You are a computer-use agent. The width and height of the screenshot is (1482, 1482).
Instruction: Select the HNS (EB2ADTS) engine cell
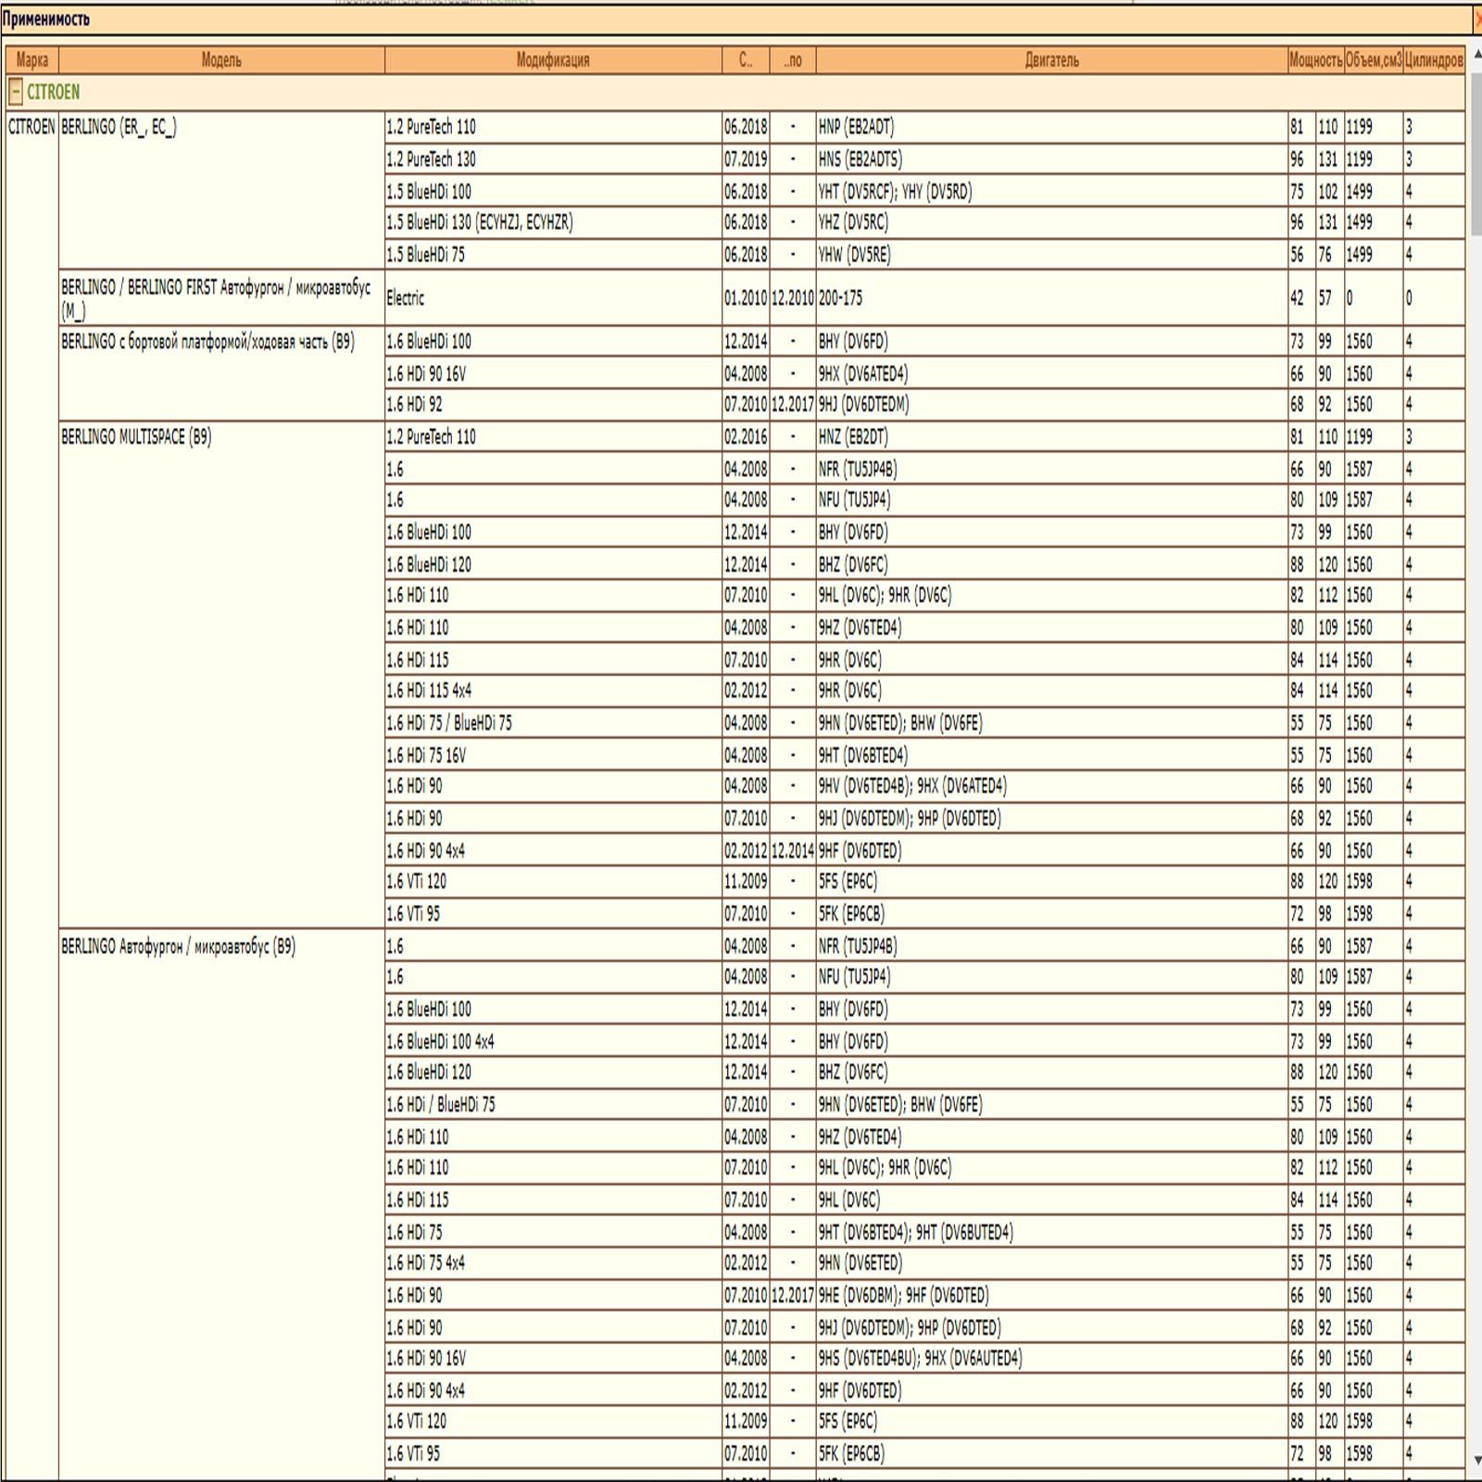pyautogui.click(x=860, y=159)
